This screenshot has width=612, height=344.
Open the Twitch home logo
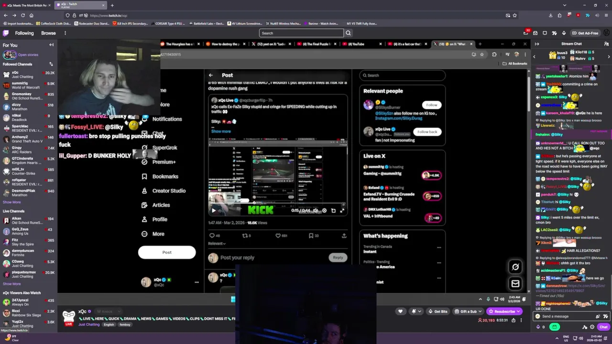(x=6, y=33)
